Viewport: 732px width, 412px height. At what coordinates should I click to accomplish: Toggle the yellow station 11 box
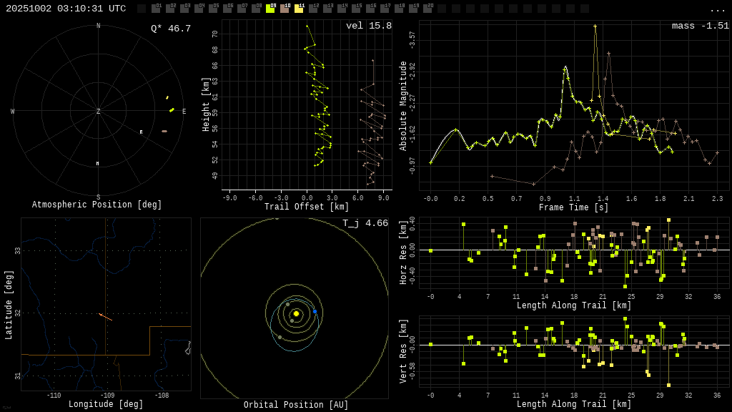click(299, 9)
